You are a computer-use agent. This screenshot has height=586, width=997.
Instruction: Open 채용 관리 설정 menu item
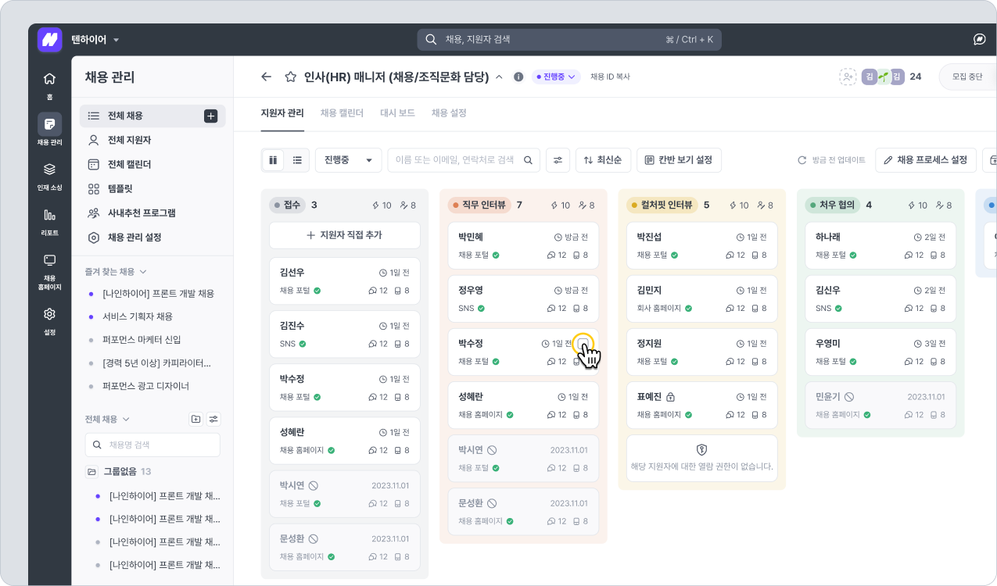(152, 237)
